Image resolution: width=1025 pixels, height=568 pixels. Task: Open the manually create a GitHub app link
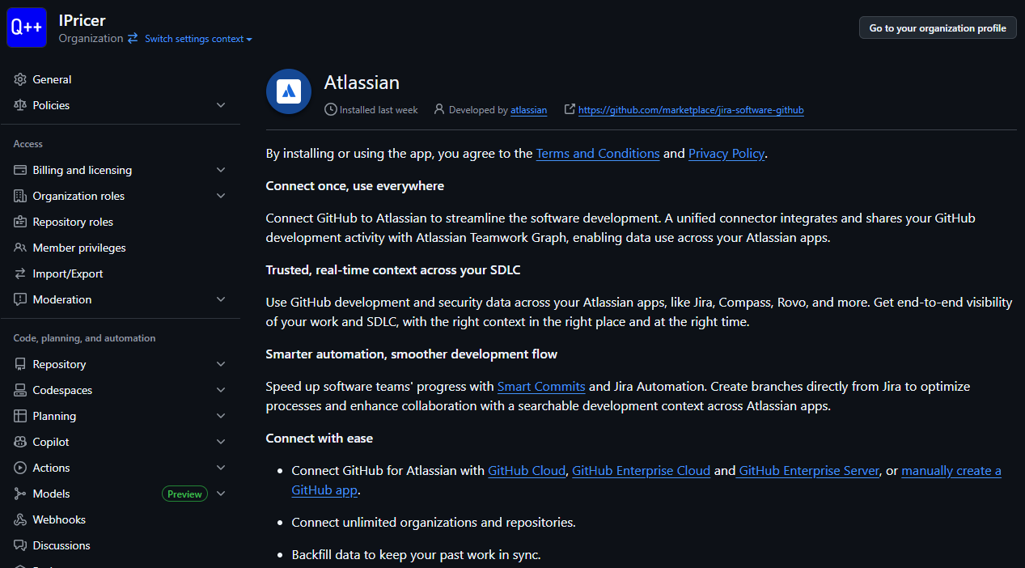pos(951,471)
